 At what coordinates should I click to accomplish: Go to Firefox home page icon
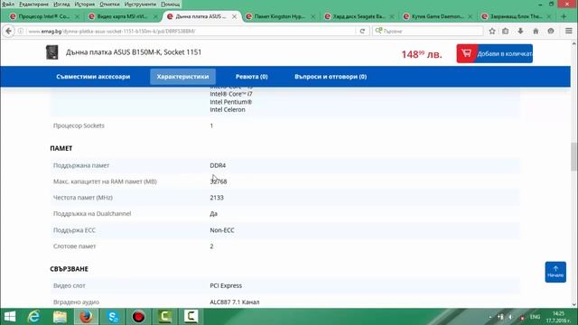pos(536,32)
